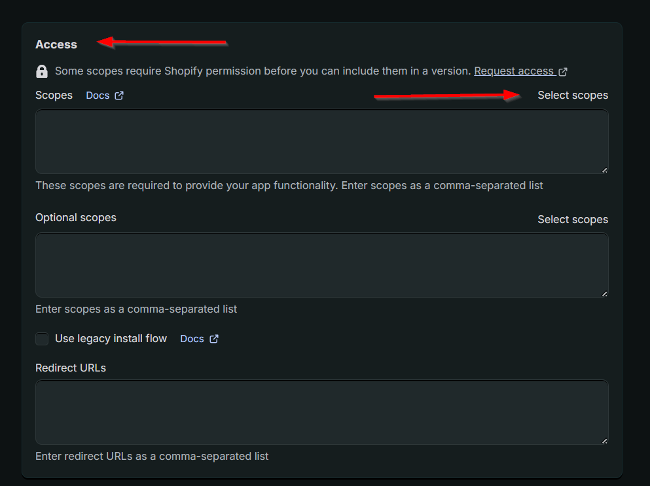Click the Optional scopes field label

tap(76, 218)
